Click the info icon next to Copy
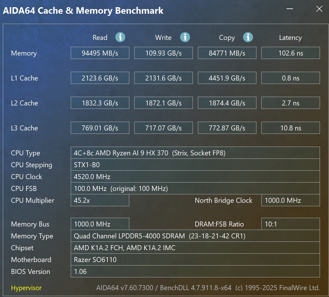Screen dimensions: 329x297 tap(248, 37)
